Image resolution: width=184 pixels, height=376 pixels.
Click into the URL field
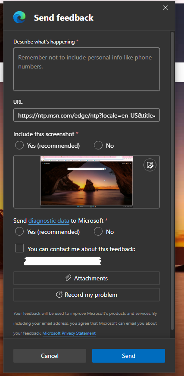[x=87, y=115]
